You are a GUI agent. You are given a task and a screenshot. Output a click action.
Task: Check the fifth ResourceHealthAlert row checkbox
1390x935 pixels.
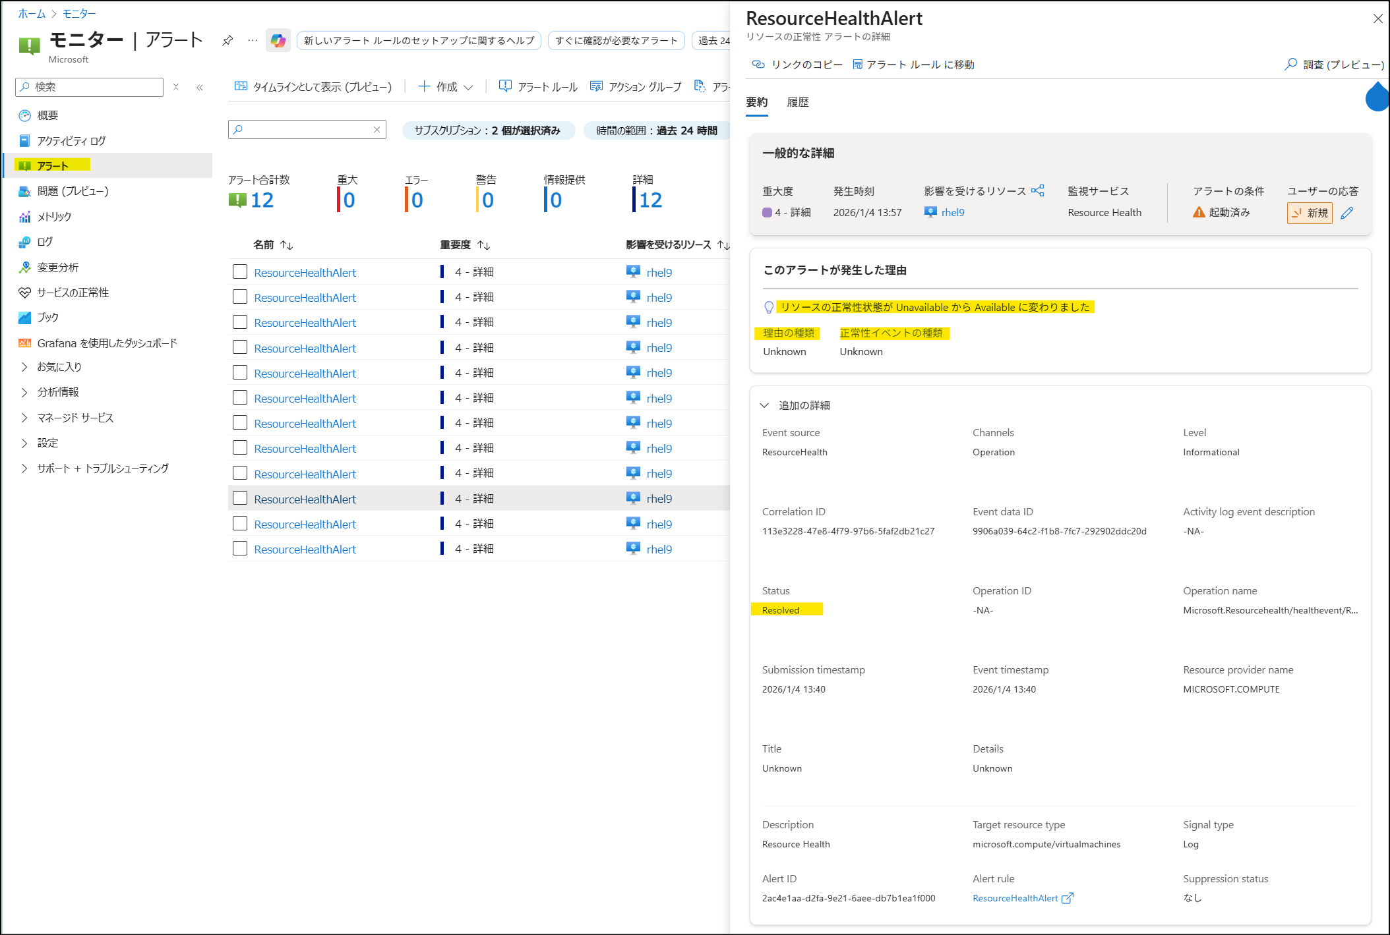coord(240,373)
